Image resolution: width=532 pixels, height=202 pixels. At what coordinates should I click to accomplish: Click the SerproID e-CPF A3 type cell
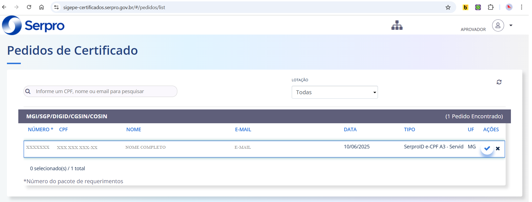(x=434, y=147)
